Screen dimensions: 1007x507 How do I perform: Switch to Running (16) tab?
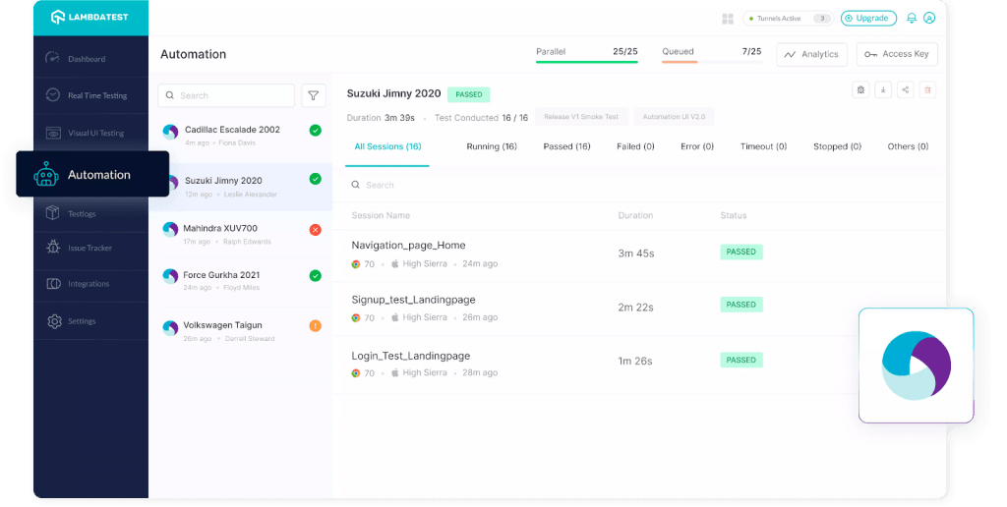(x=492, y=147)
